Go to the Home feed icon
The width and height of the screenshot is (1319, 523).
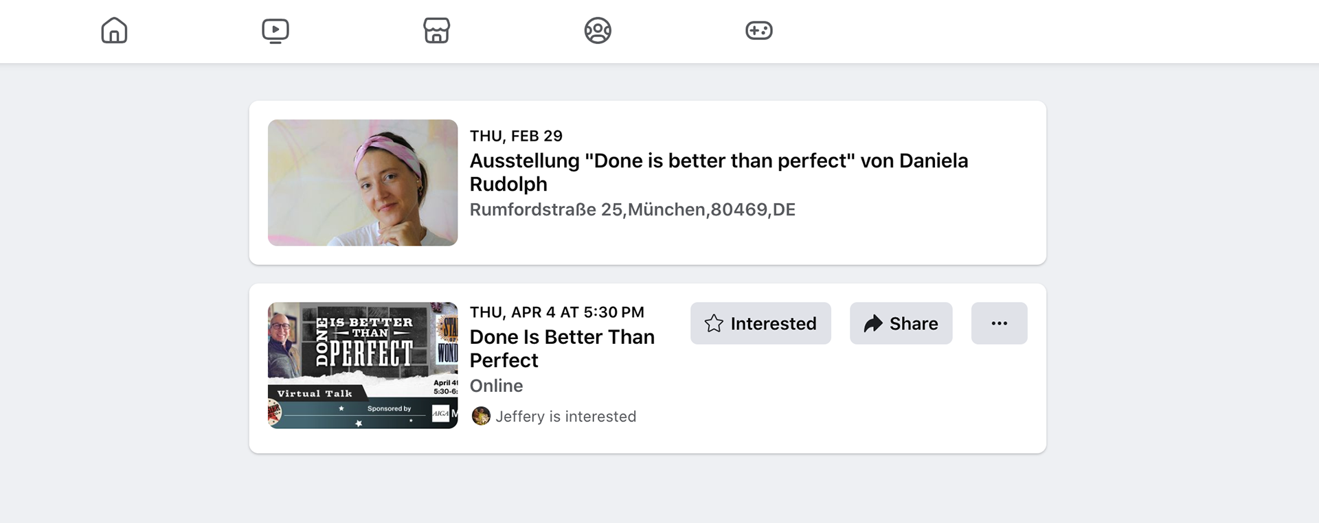(114, 31)
